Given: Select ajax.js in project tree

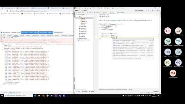Looking at the screenshot, I should 83,18.
